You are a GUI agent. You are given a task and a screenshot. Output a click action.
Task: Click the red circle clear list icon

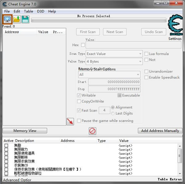92,131
